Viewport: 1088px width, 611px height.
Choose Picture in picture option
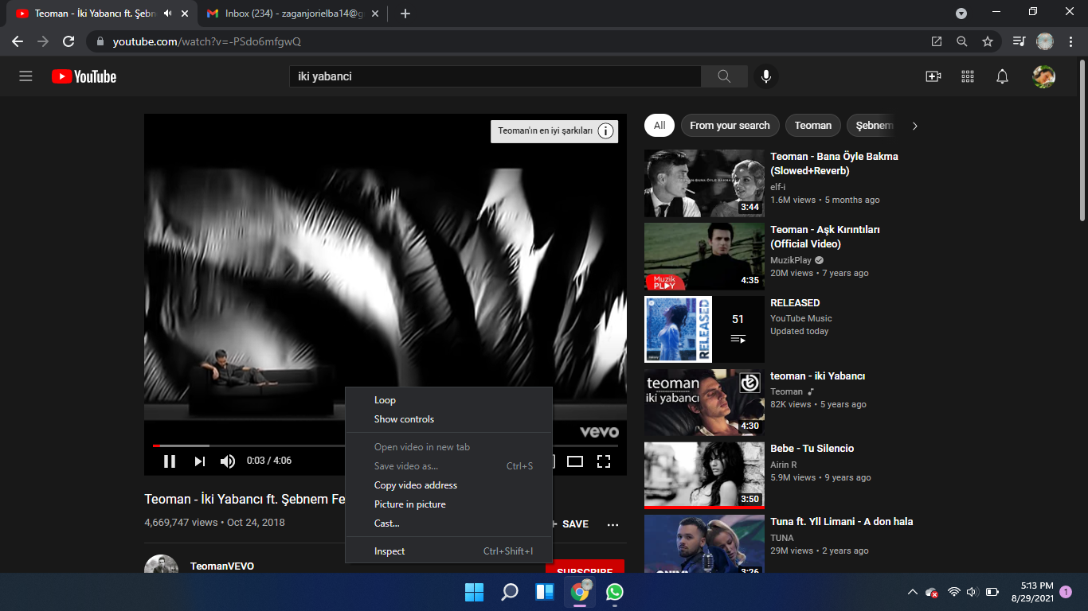point(448,504)
